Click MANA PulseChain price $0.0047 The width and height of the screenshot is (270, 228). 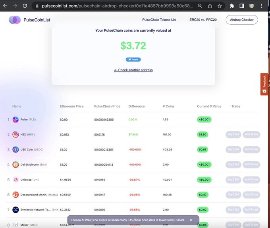(x=100, y=195)
